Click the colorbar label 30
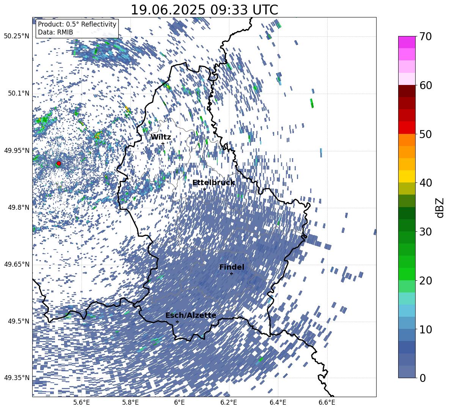Viewport: 449px width, 410px height. [425, 231]
